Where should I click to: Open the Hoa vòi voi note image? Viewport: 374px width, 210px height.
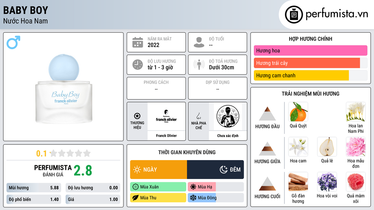(327, 182)
